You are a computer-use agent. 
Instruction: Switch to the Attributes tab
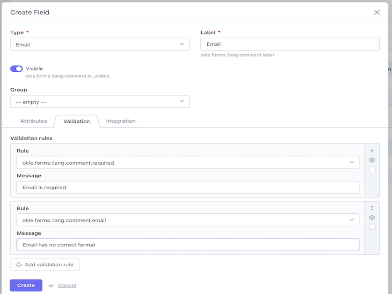tap(34, 121)
